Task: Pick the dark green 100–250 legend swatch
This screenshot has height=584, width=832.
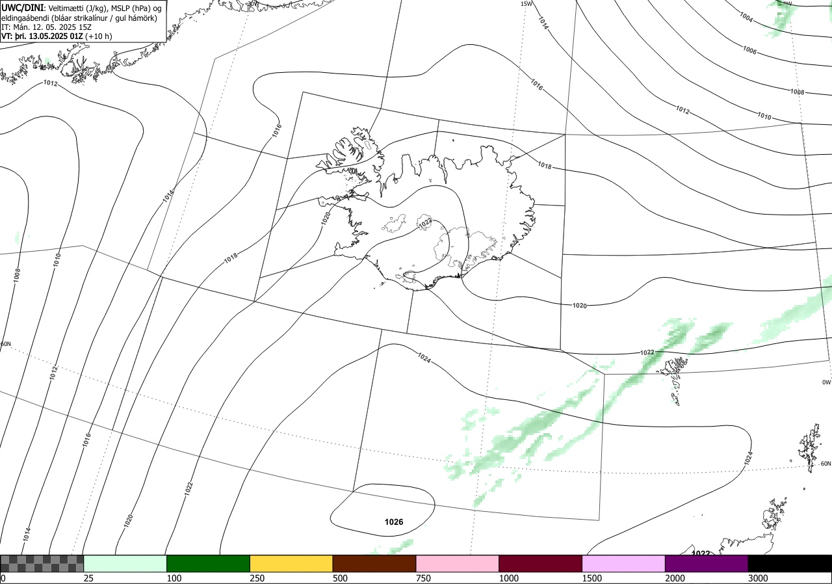Action: click(x=209, y=563)
